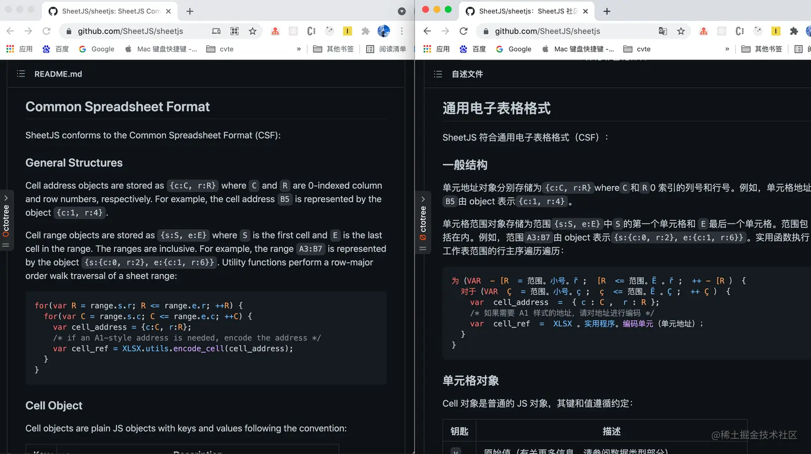811x454 pixels.
Task: Open the Chrome three-dot menu in the left window
Action: [x=402, y=31]
